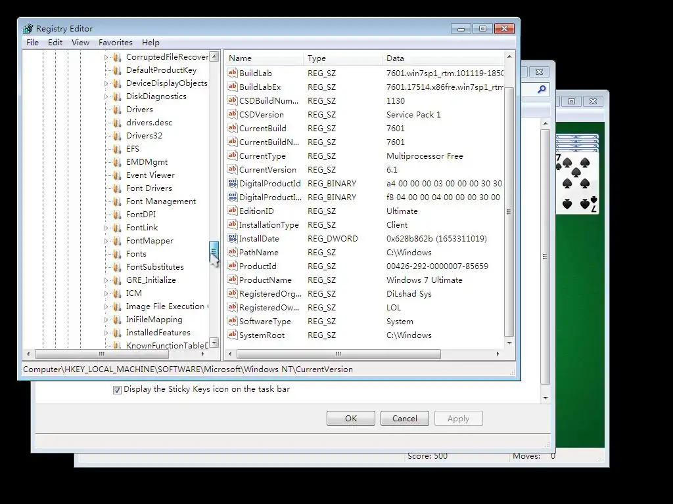Screen dimensions: 673x504
Task: Click the BuildLabEx value icon
Action: [232, 87]
